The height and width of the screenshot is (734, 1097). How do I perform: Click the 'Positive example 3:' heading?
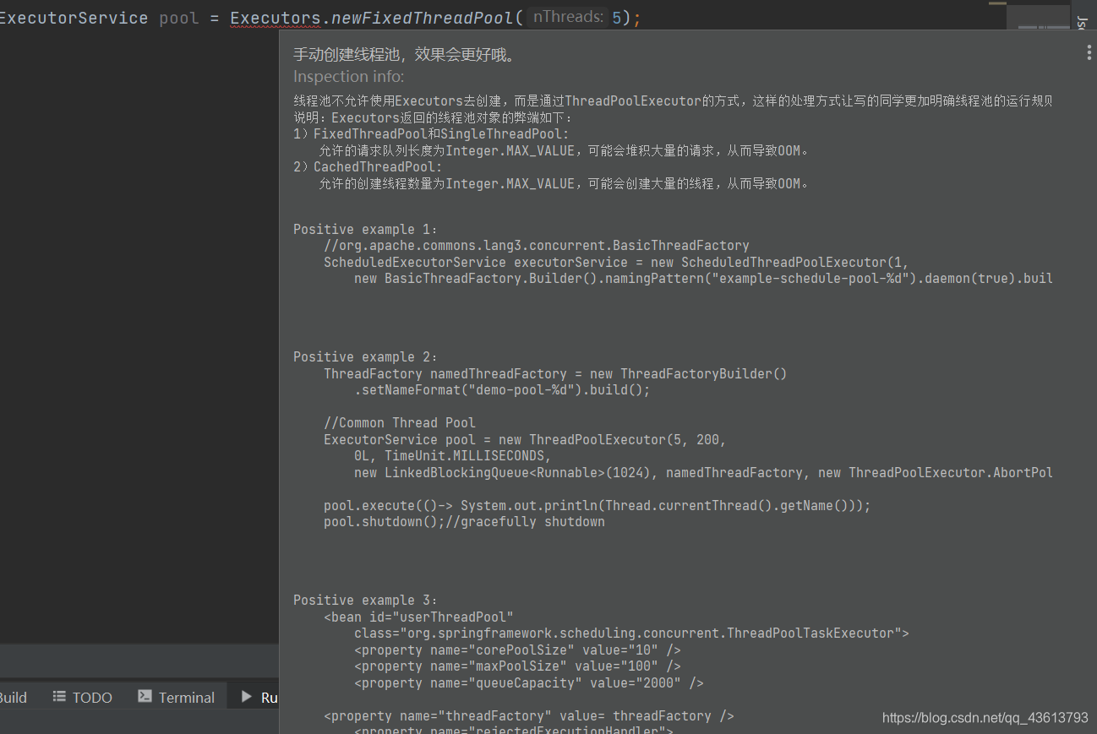(366, 600)
